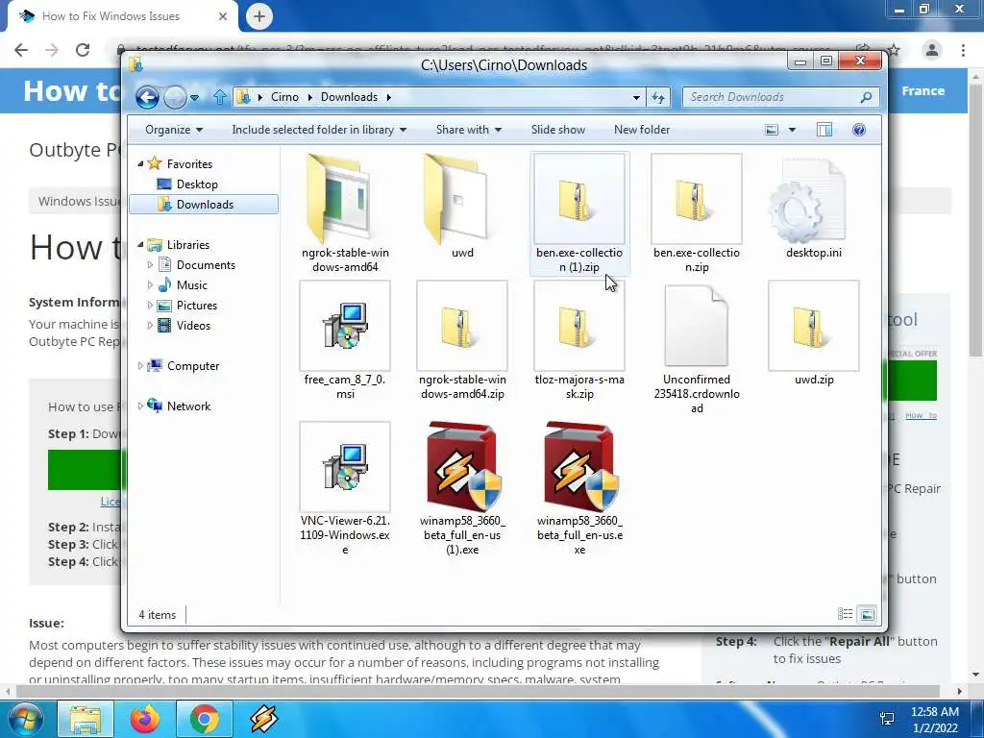Switch to How to Fix Windows Issues tab
This screenshot has width=984, height=738.
coord(122,16)
